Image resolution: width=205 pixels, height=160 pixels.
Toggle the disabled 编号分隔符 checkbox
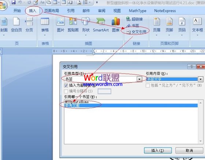tap(66, 91)
